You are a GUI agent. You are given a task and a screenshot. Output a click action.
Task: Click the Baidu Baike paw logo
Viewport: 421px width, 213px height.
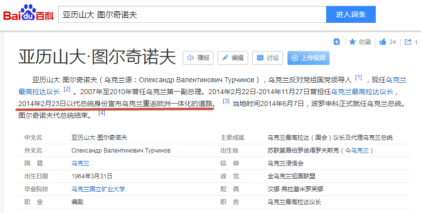(x=28, y=13)
